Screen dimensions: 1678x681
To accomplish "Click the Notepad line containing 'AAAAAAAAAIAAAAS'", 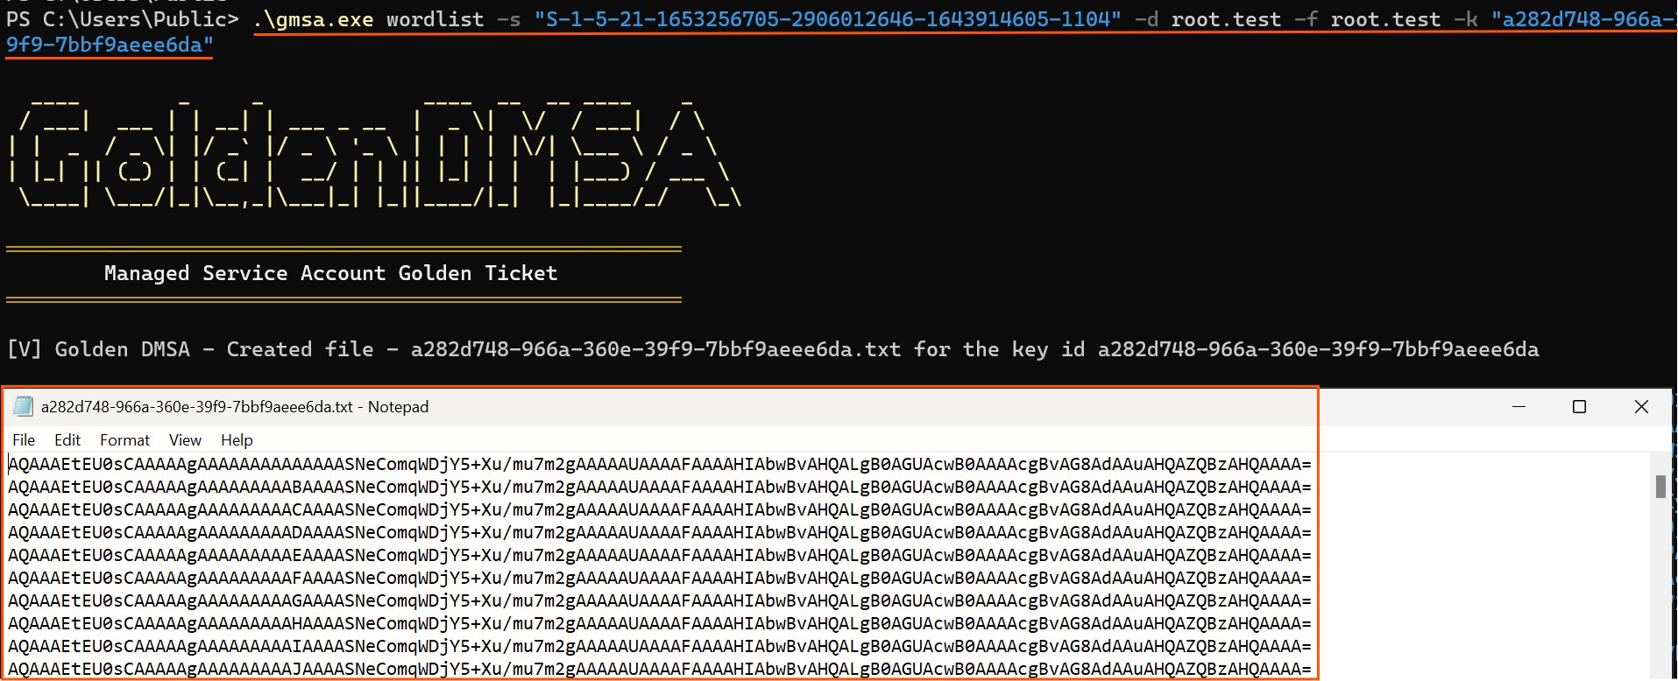I will (x=660, y=646).
